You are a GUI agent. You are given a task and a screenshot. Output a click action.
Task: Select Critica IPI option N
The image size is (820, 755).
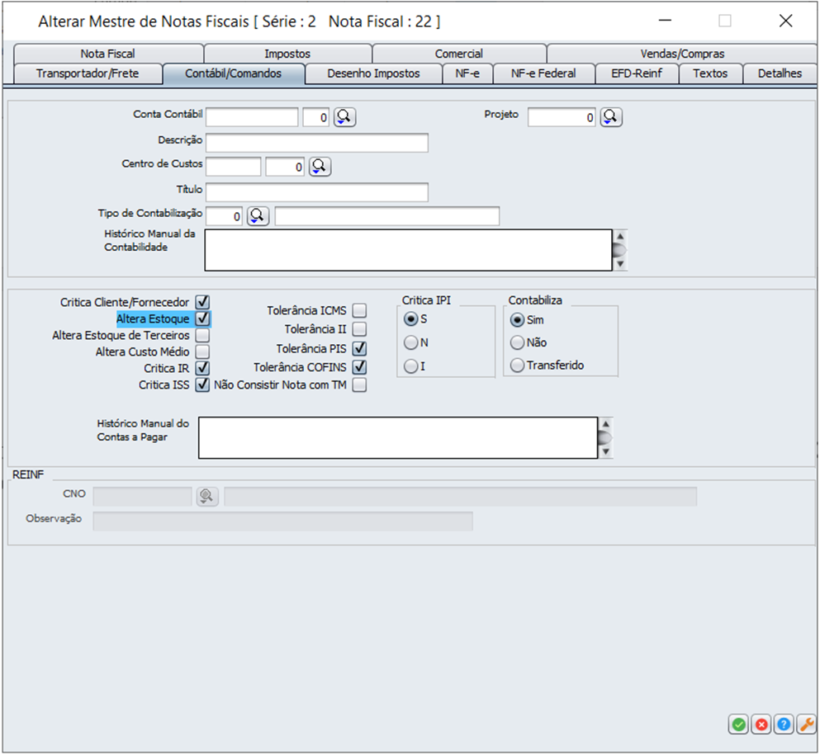(x=411, y=342)
